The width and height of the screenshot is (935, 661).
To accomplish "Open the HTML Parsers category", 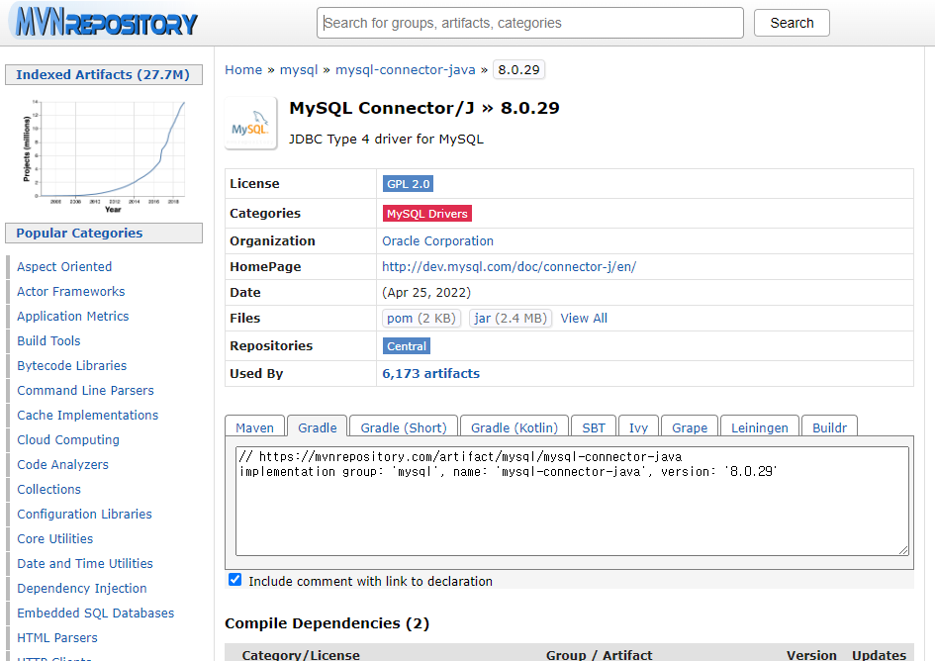I will tap(57, 637).
